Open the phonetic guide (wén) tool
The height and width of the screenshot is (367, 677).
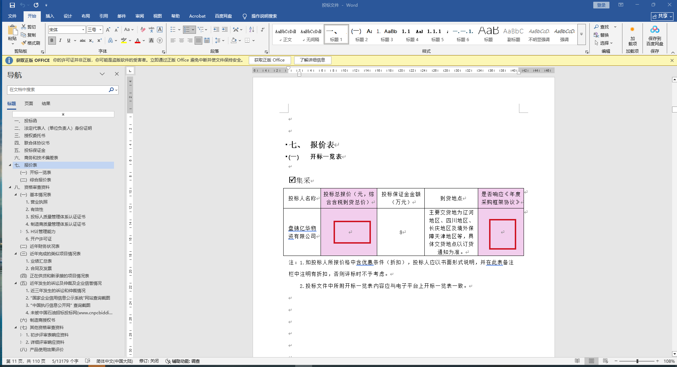pos(151,30)
